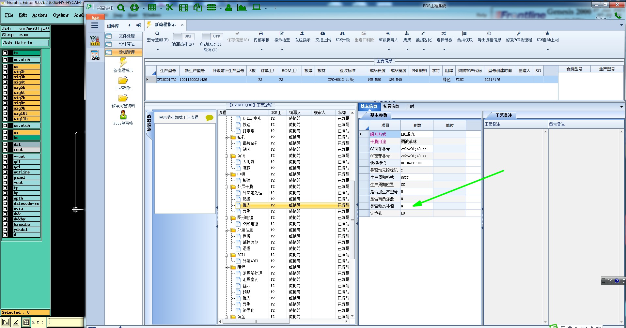Select 文件处理 component category
Viewport: 626px width, 328px height.
124,36
